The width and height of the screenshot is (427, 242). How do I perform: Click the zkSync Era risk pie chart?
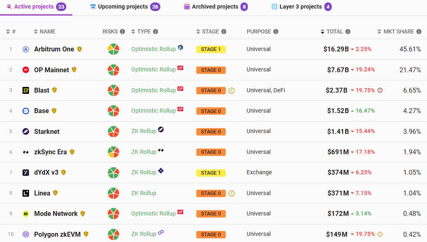click(113, 152)
